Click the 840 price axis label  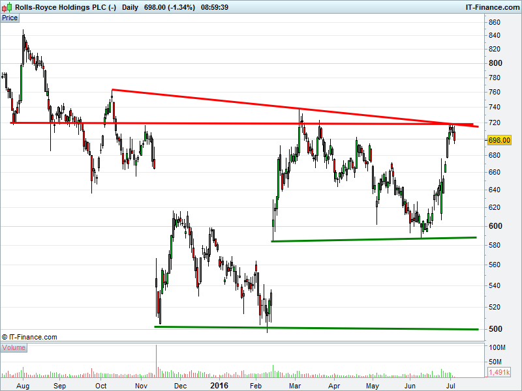495,35
